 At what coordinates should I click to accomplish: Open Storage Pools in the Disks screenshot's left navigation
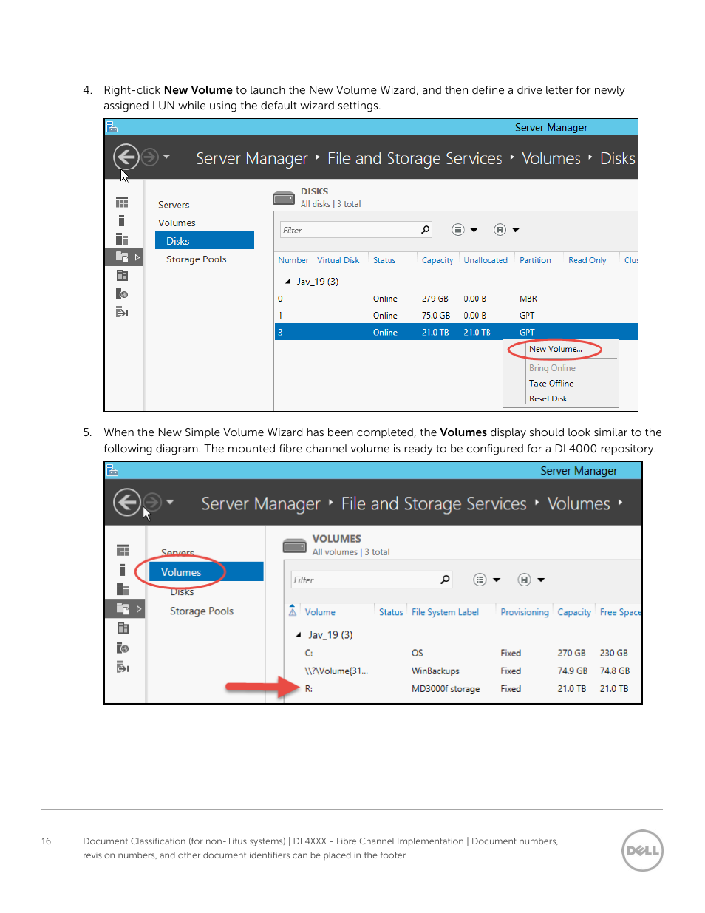tap(197, 259)
